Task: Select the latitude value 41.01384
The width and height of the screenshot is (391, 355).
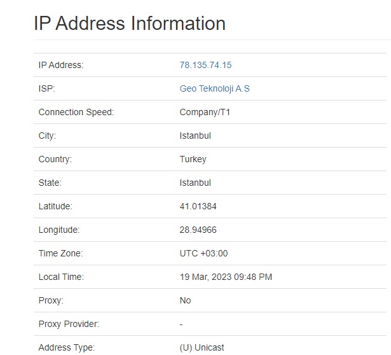Action: (198, 206)
